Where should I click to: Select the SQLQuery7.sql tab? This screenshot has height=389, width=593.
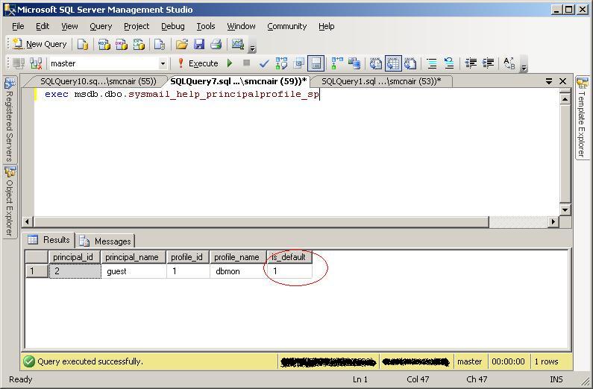point(239,81)
